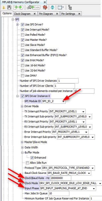Viewport: 102px width, 201px height.
Task: Click the Max Jobs In Queue field
Action: coord(59,193)
